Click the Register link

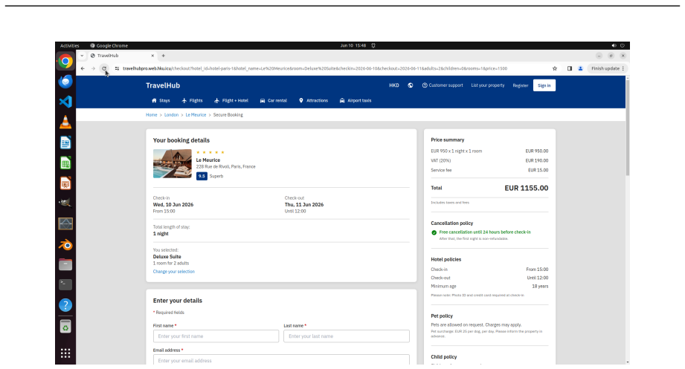(x=521, y=85)
